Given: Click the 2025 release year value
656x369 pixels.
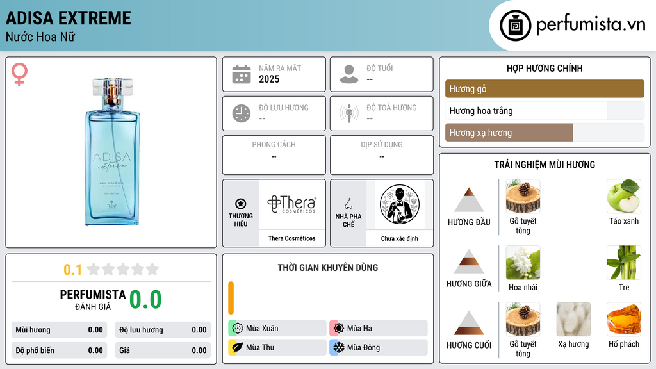Looking at the screenshot, I should [269, 79].
